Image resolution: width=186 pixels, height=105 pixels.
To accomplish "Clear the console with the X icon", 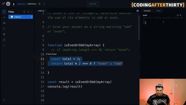I will 180,15.
